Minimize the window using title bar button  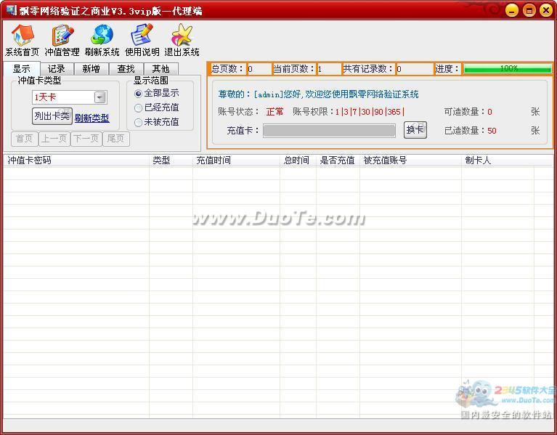tap(512, 10)
